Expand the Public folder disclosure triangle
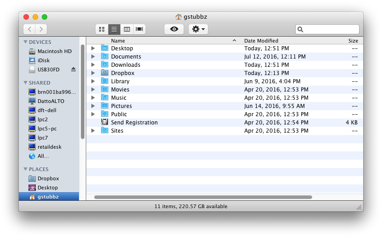 (x=93, y=114)
